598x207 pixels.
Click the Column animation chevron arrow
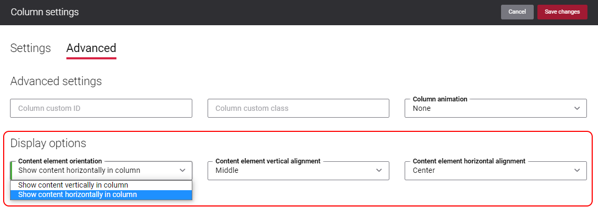pos(576,108)
